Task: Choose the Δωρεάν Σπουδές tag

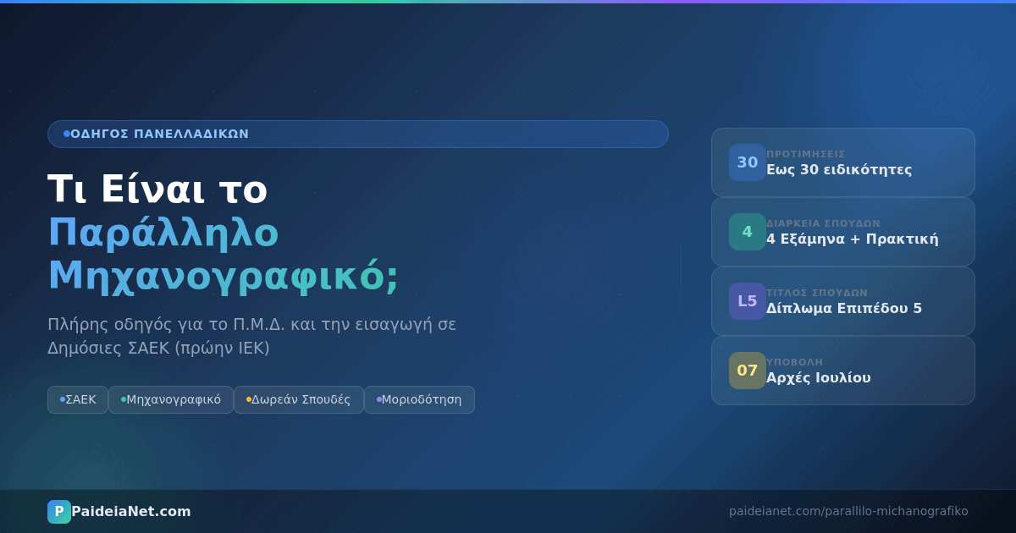Action: 299,399
